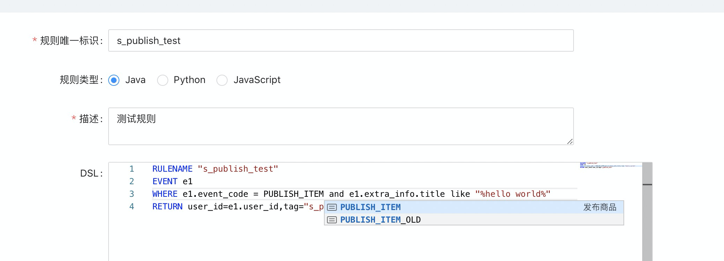Choose PUBLISH_ITEM_OLD autocomplete suggestion
The image size is (724, 261).
coord(474,220)
